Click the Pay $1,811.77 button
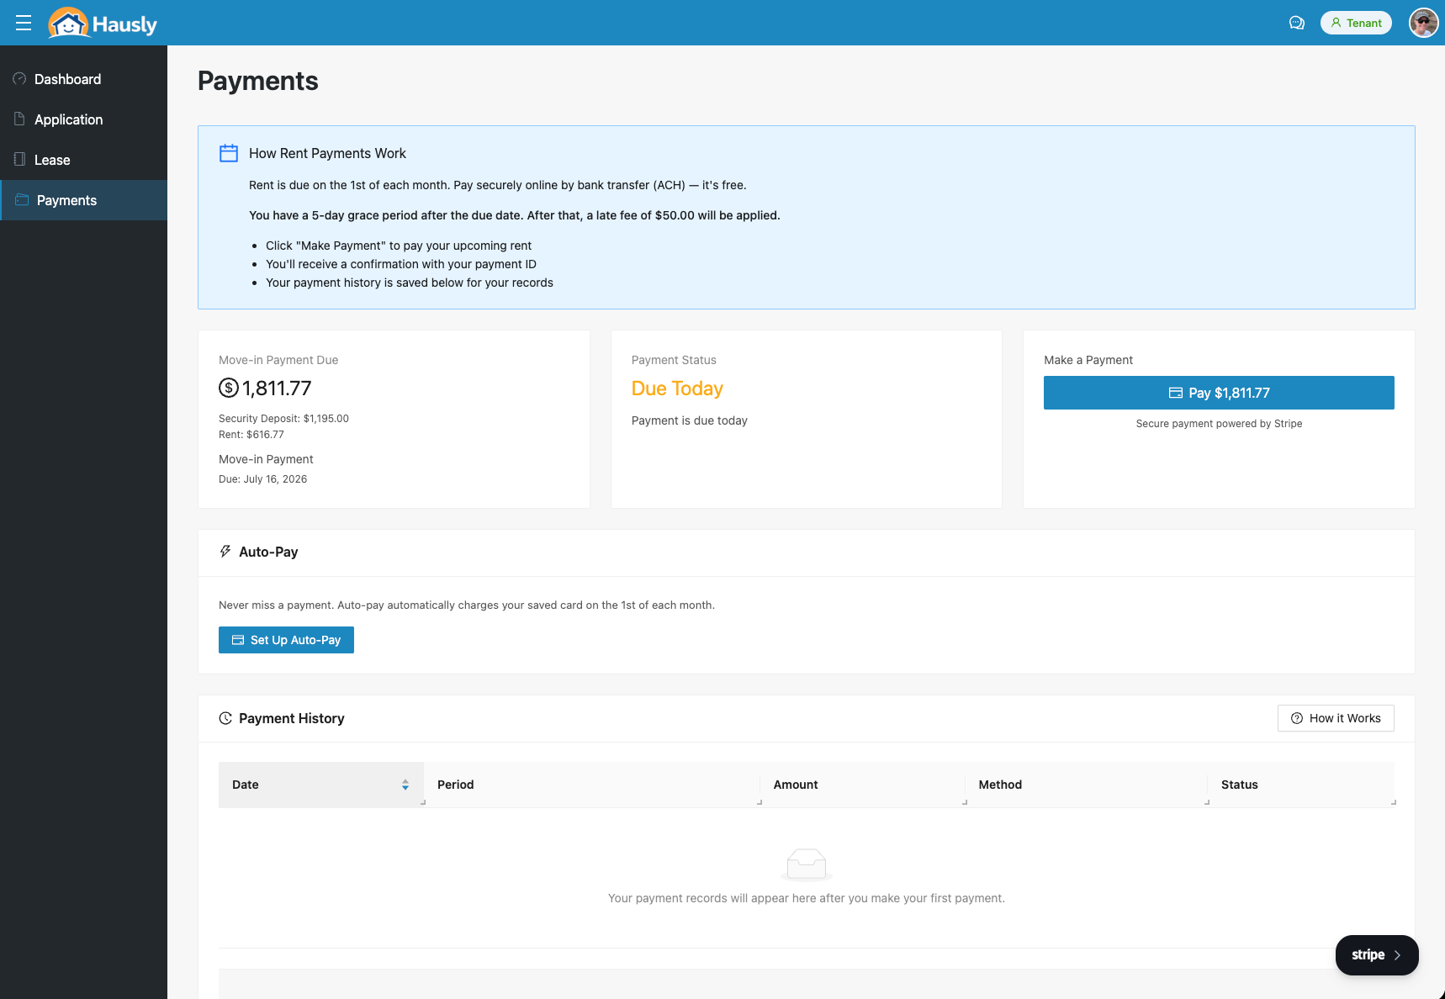This screenshot has width=1445, height=999. coord(1219,393)
